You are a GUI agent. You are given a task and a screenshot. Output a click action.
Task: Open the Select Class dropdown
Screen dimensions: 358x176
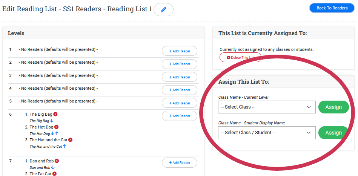point(267,107)
